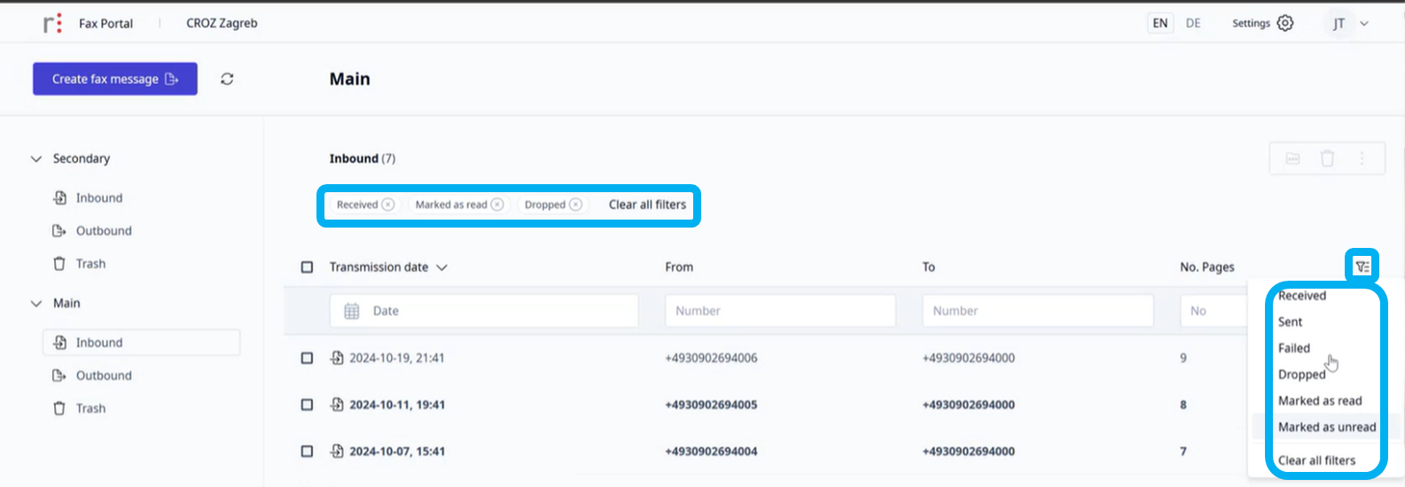This screenshot has height=487, width=1405.
Task: Click the refresh icon beside Create fax message
Action: pyautogui.click(x=227, y=79)
